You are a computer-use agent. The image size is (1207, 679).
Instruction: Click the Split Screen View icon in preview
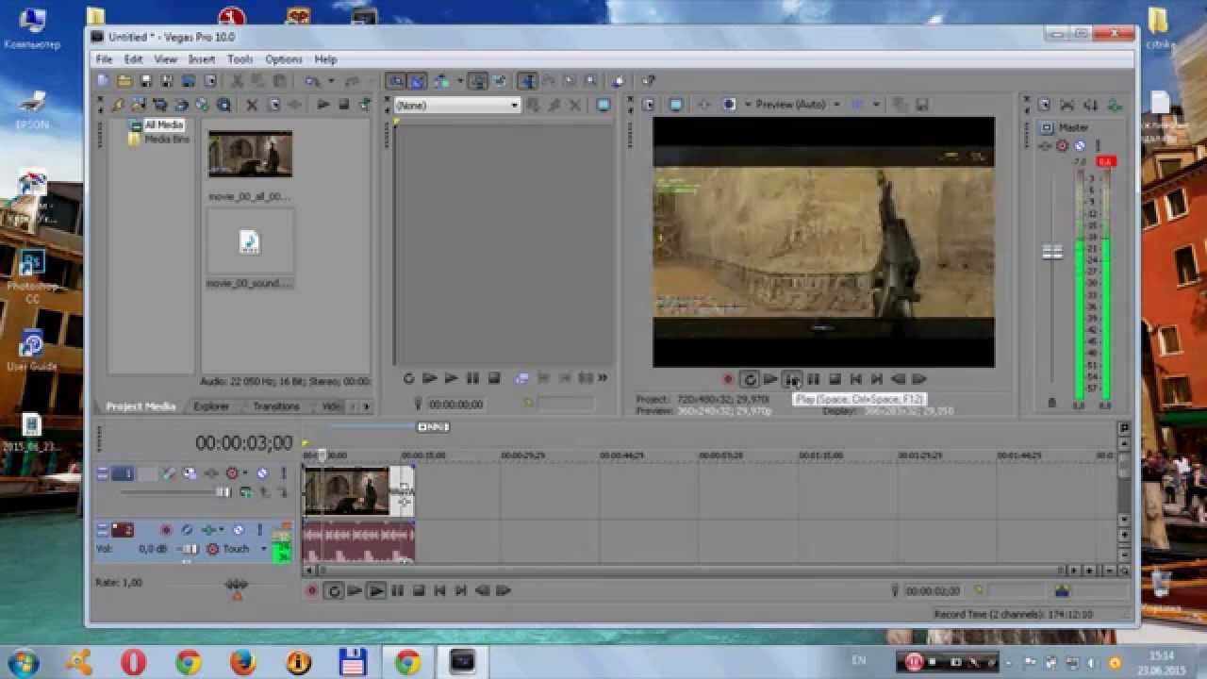(729, 105)
